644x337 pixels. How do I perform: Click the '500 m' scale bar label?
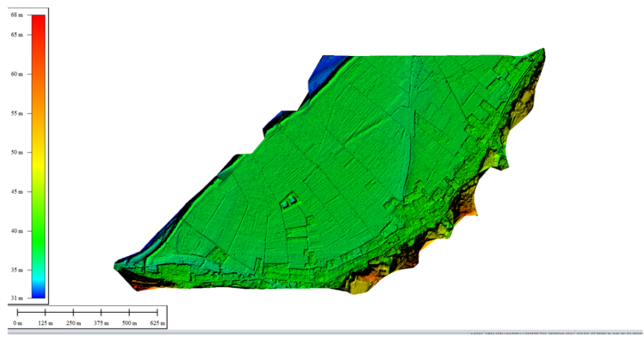point(129,323)
